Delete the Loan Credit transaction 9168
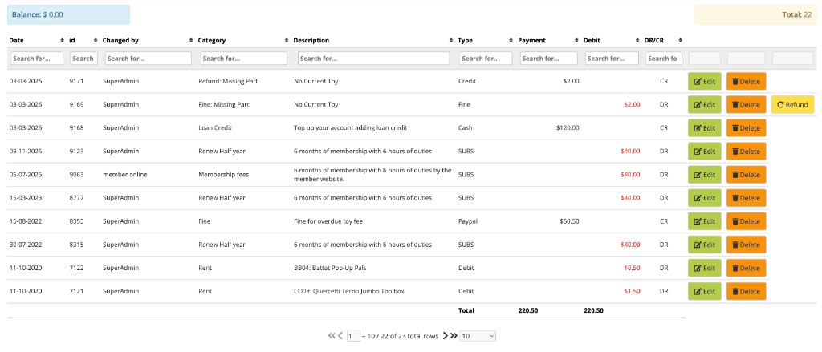 (746, 127)
